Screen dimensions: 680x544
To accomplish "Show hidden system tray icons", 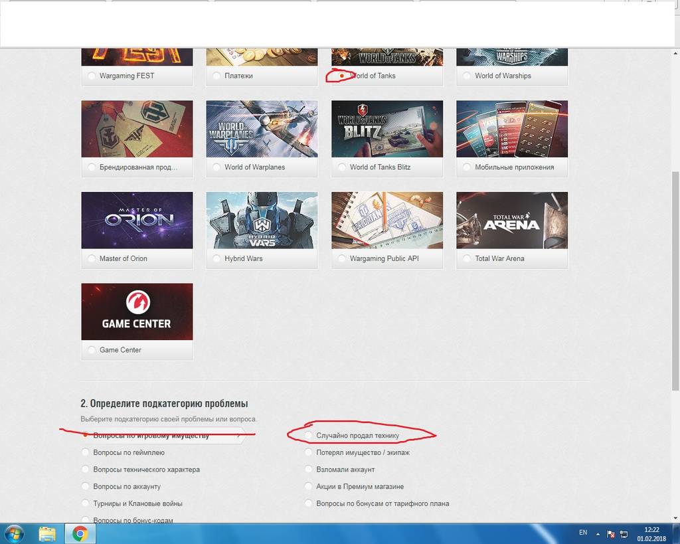I will click(x=598, y=534).
